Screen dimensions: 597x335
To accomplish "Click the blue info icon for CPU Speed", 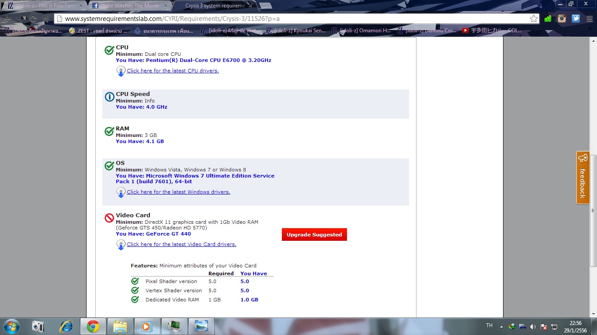I will point(109,97).
